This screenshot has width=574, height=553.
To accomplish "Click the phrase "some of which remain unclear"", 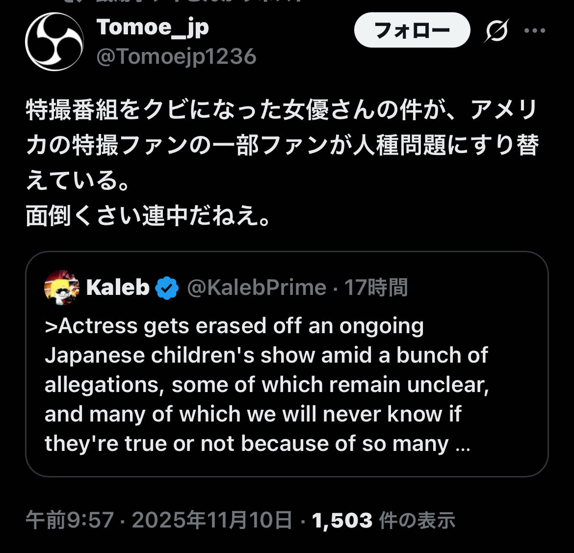I will (330, 385).
